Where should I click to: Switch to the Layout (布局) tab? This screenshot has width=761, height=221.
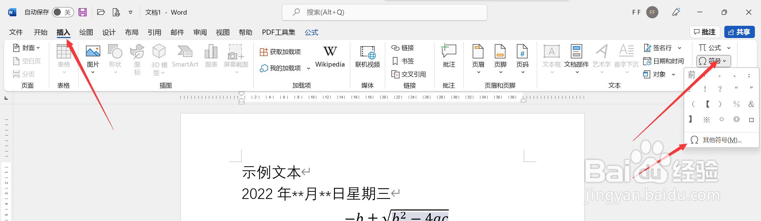pos(131,32)
